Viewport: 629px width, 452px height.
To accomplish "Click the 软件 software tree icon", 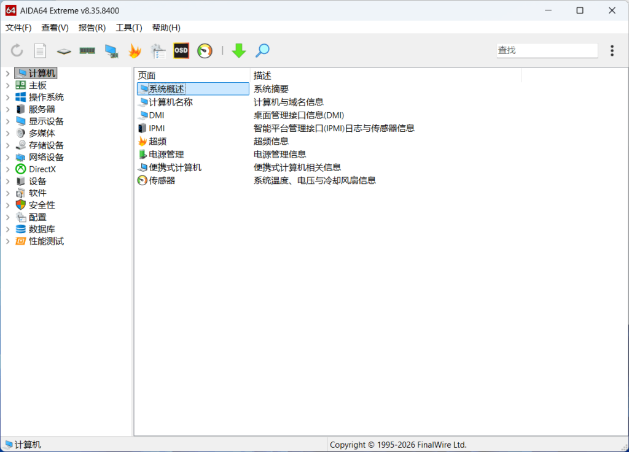I will point(20,193).
